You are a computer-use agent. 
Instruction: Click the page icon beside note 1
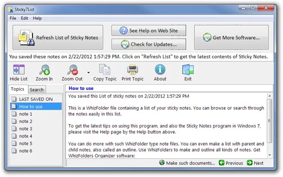tap(14, 114)
